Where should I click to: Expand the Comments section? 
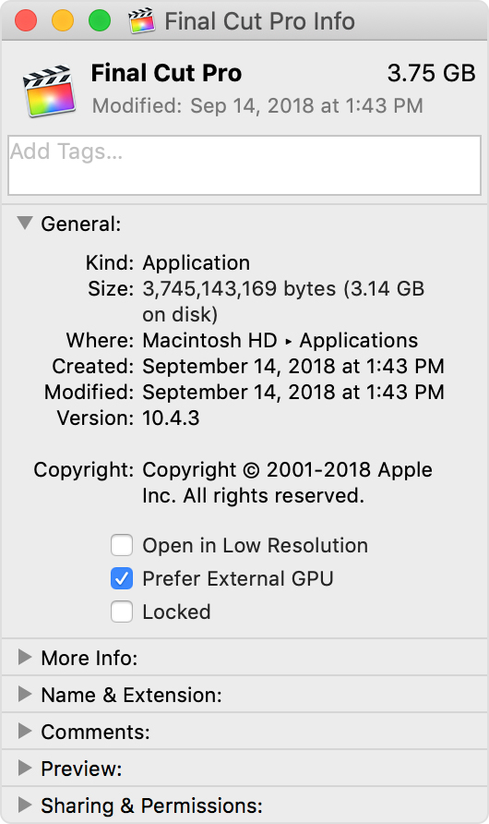click(x=25, y=731)
